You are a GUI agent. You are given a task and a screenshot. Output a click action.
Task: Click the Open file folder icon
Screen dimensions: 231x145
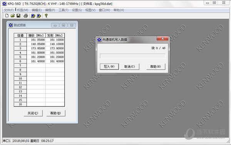click(x=13, y=16)
